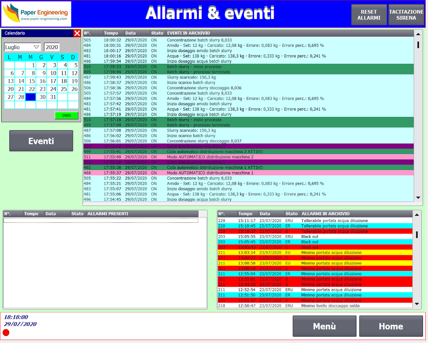Click the 2020 year field

click(52, 47)
